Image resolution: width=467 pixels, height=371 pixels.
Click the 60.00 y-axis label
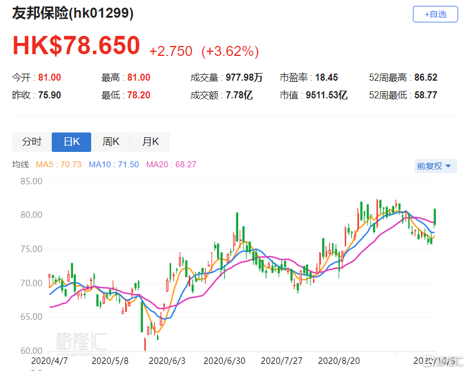[x=31, y=351]
